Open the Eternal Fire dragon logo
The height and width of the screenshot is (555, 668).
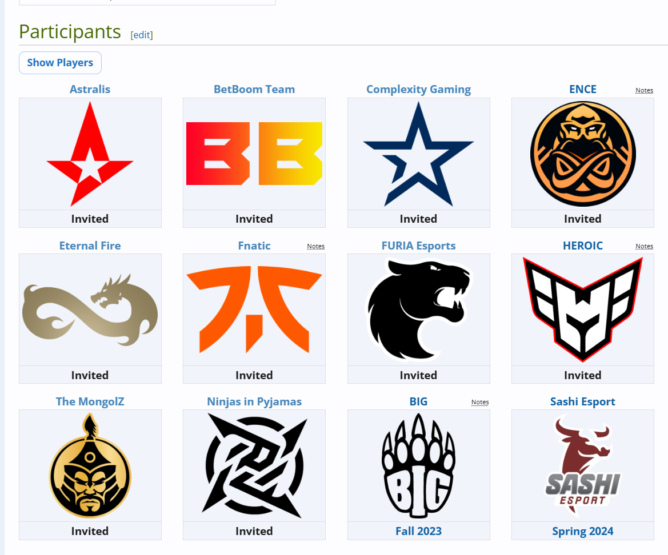pyautogui.click(x=90, y=310)
